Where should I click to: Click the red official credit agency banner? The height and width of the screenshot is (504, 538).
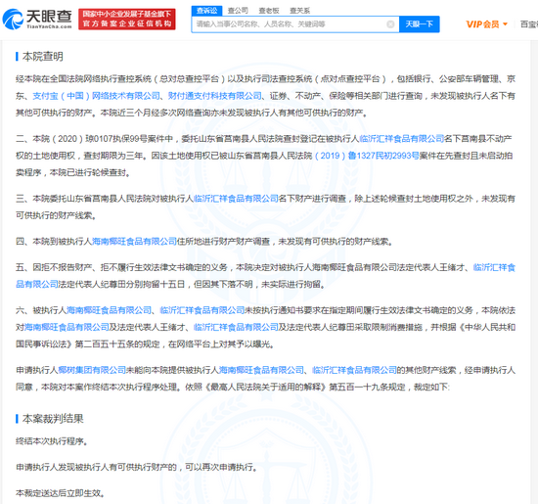click(127, 20)
